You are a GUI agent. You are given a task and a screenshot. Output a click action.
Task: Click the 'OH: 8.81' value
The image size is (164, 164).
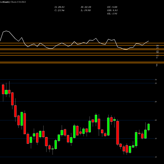click(x=112, y=10)
